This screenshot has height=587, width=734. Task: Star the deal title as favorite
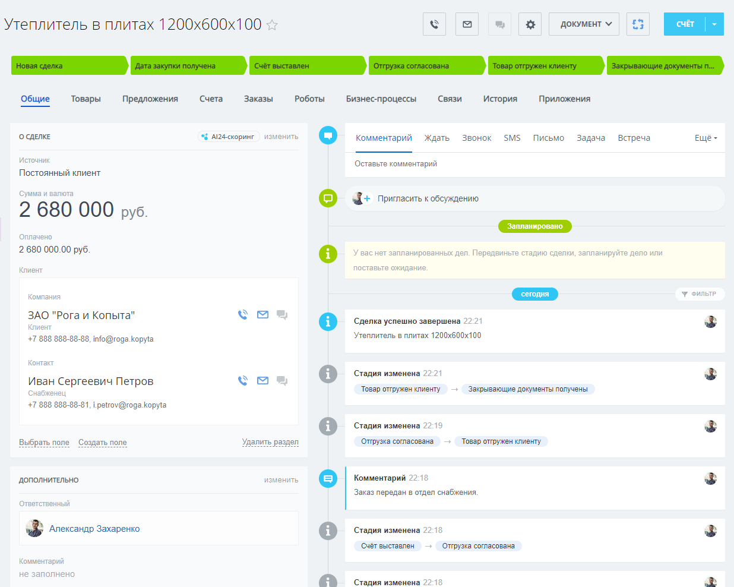272,25
